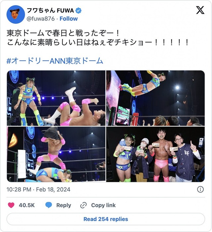Click the X logo icon
Viewport: 212px width, 232px height.
click(200, 10)
